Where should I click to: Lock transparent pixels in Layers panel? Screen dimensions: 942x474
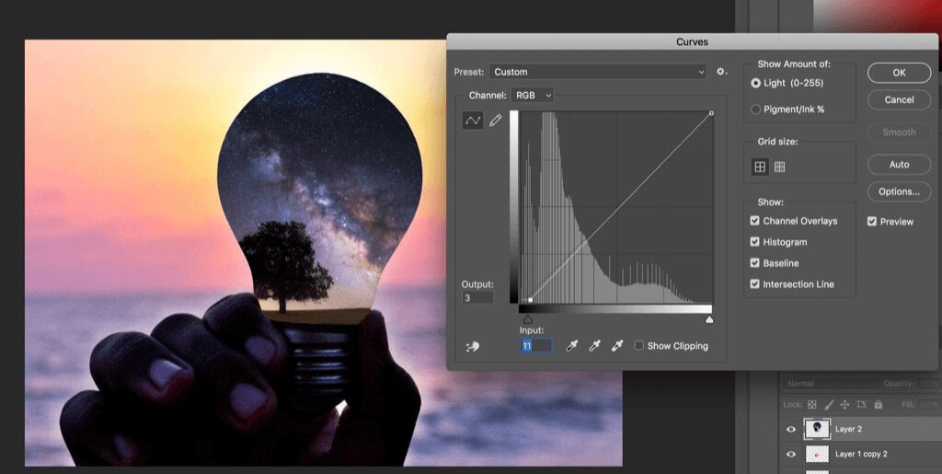click(811, 405)
